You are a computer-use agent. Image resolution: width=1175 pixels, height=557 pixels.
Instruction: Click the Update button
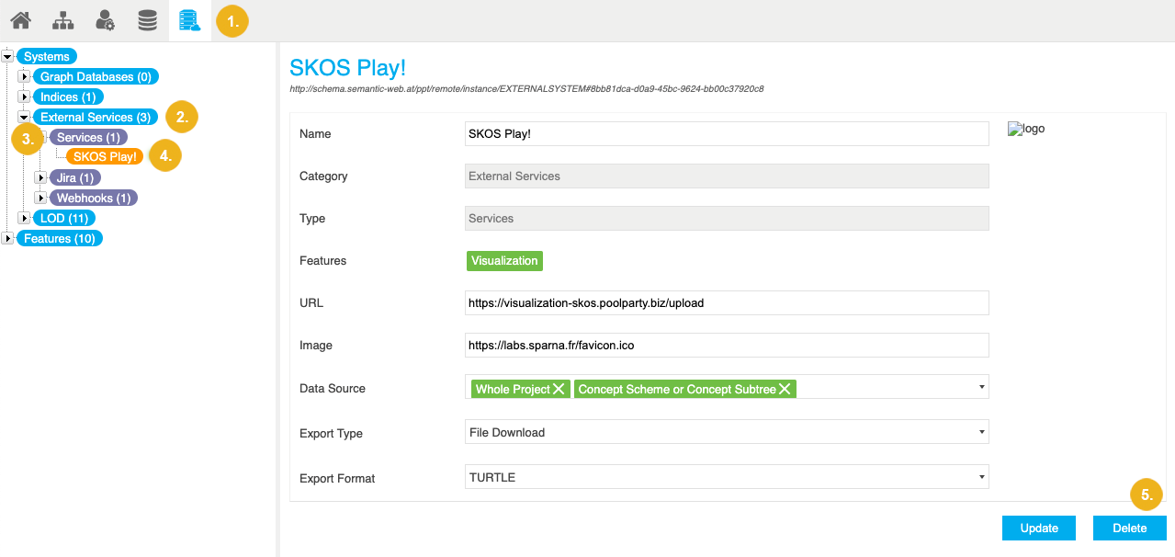(1039, 528)
